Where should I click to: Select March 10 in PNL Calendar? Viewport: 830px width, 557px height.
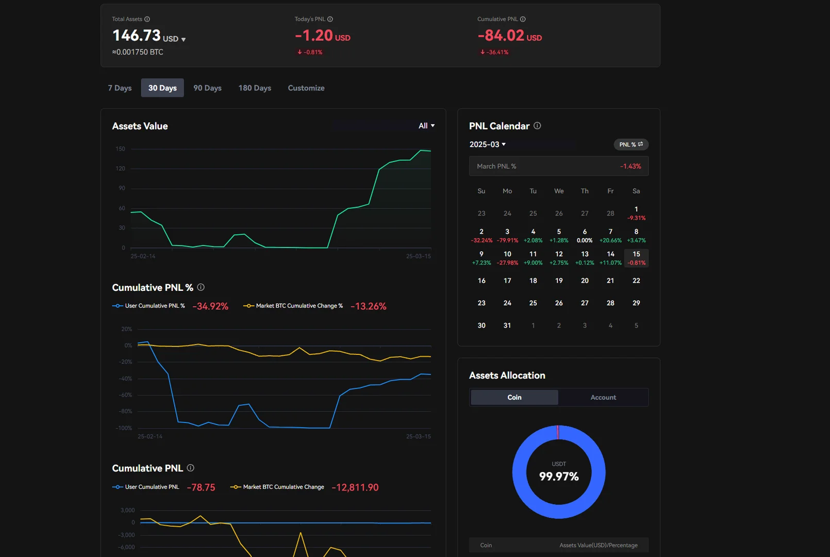(507, 257)
